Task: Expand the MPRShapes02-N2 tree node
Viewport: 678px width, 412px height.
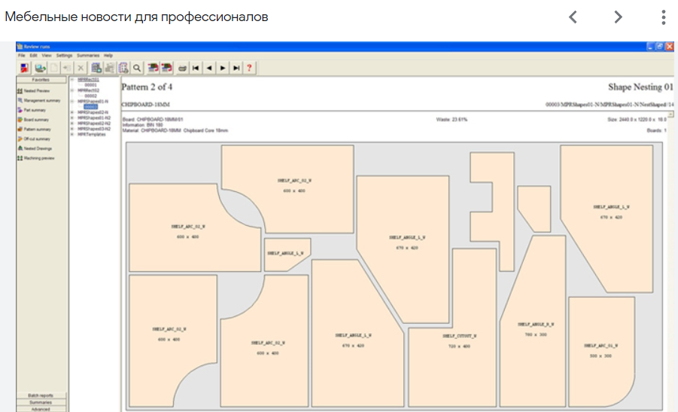Action: [72, 124]
